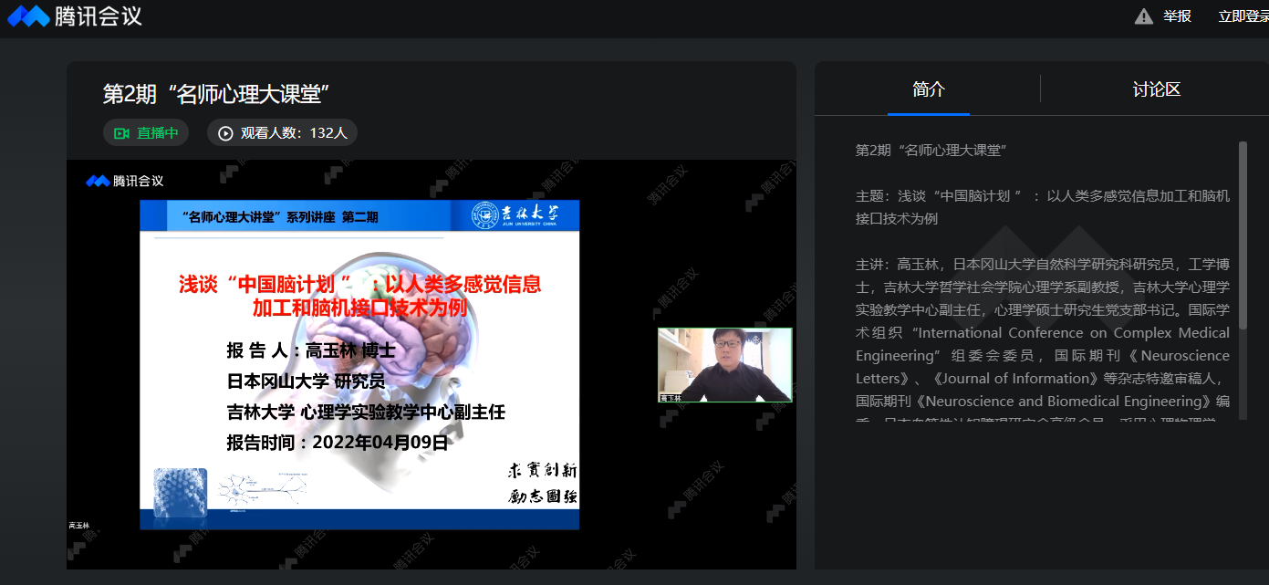Click the play circle icon beside viewer count

tap(225, 133)
